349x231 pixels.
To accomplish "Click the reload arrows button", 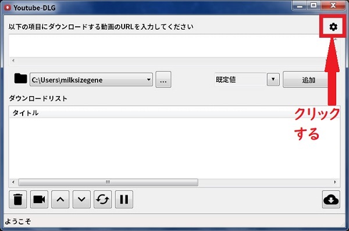I will click(x=102, y=199).
